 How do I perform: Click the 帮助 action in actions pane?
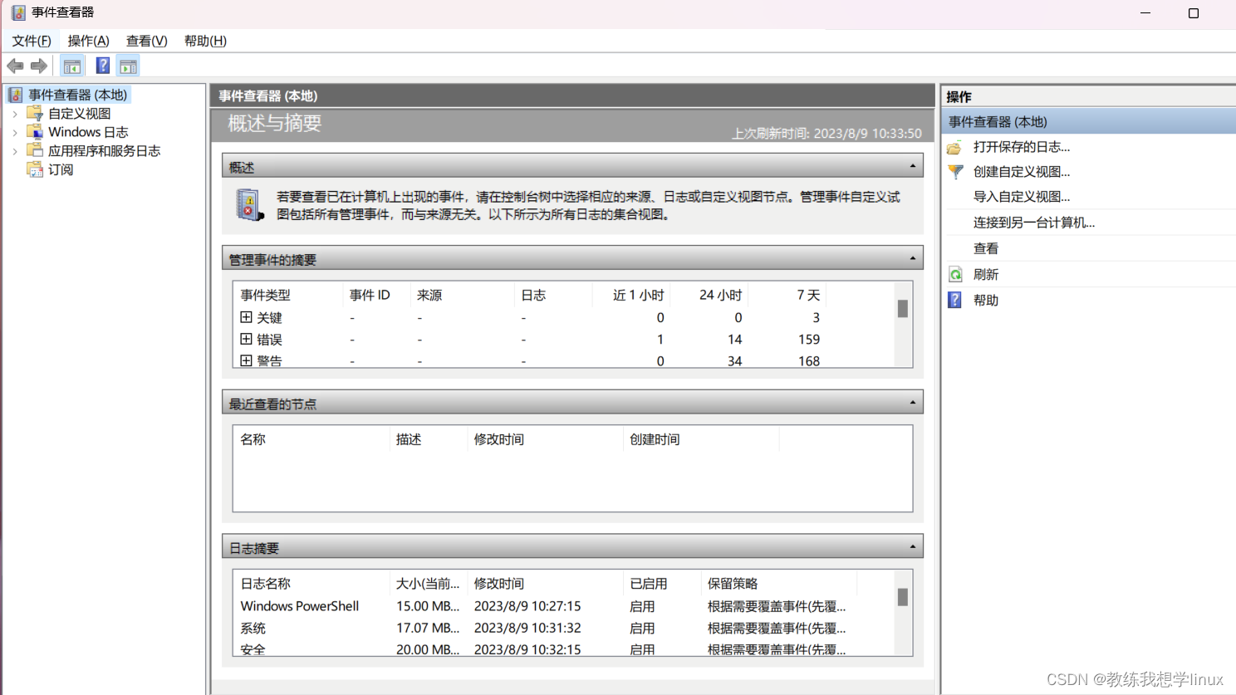pyautogui.click(x=986, y=301)
